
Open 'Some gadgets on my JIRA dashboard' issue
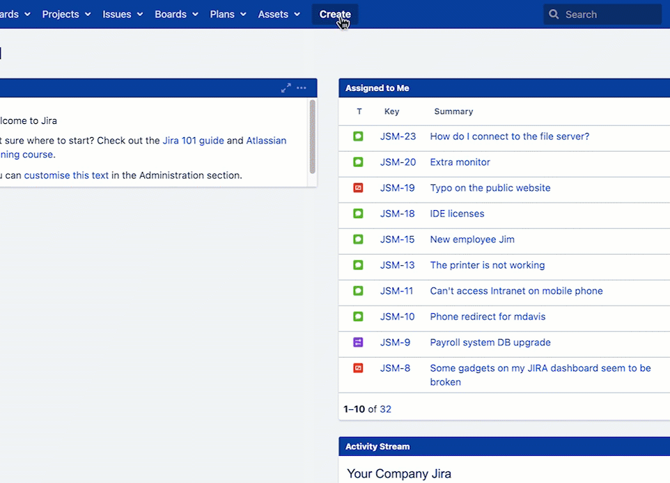pyautogui.click(x=540, y=375)
